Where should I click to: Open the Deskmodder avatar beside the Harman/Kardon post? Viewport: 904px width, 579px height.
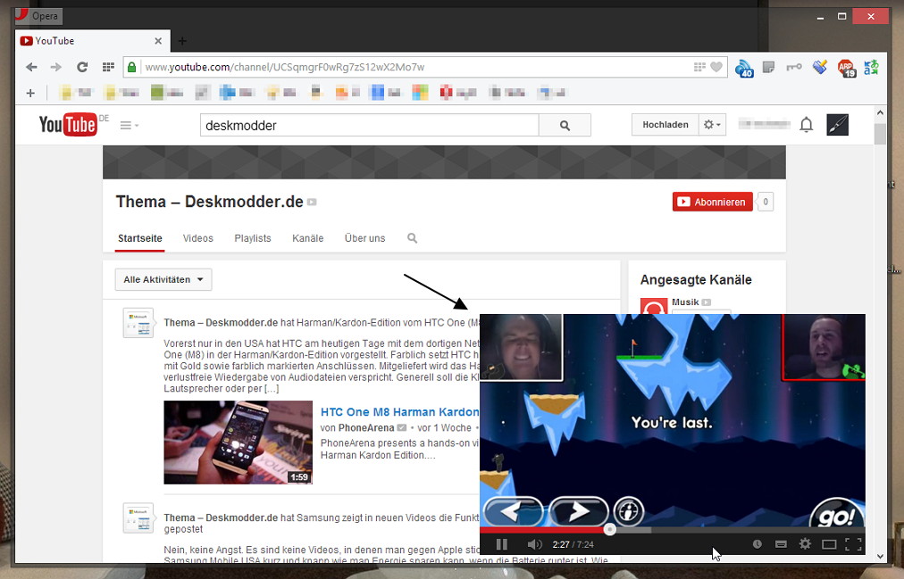tap(138, 323)
